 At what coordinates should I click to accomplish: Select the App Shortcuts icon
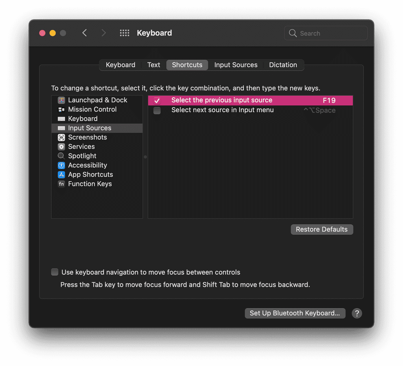click(61, 175)
